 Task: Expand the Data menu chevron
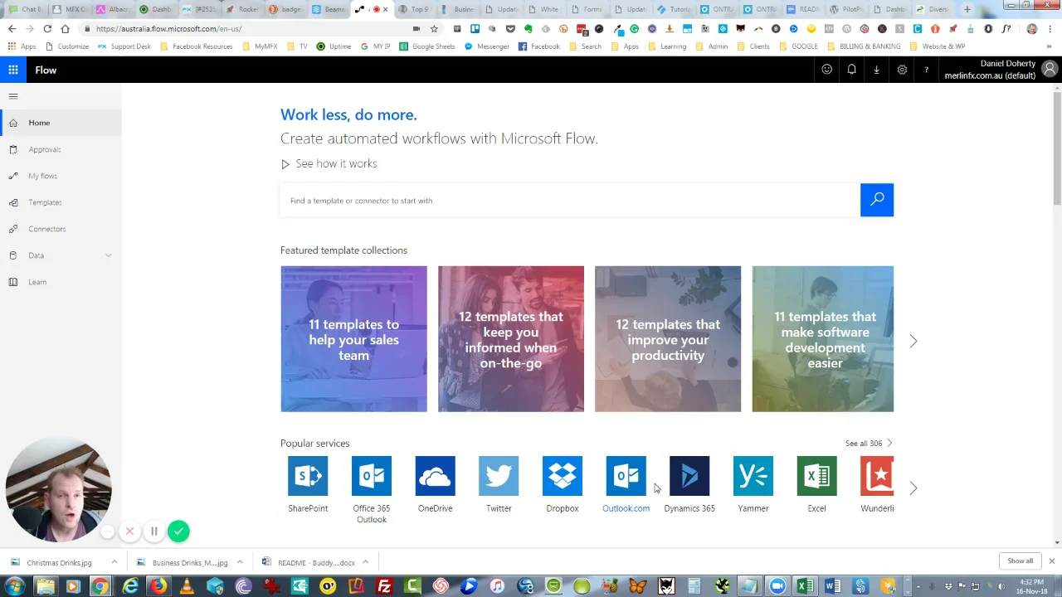pos(108,255)
